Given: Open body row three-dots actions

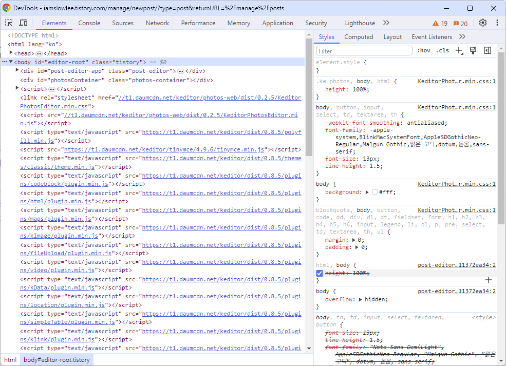Looking at the screenshot, I should point(5,62).
